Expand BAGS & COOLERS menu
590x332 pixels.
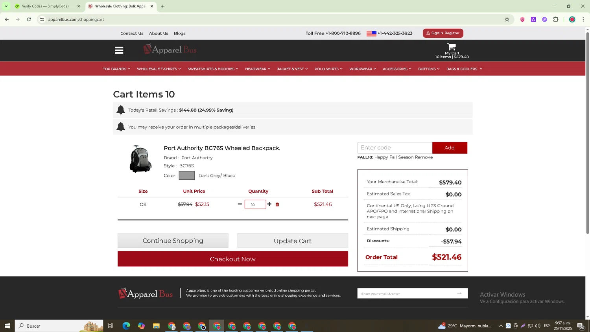click(x=464, y=69)
